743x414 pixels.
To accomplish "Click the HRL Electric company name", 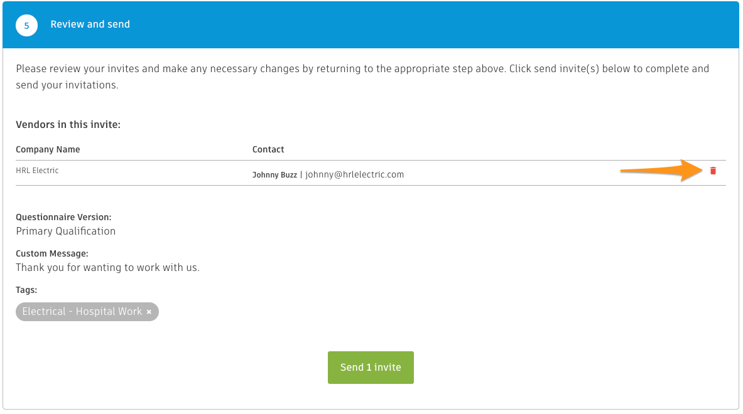I will click(37, 171).
